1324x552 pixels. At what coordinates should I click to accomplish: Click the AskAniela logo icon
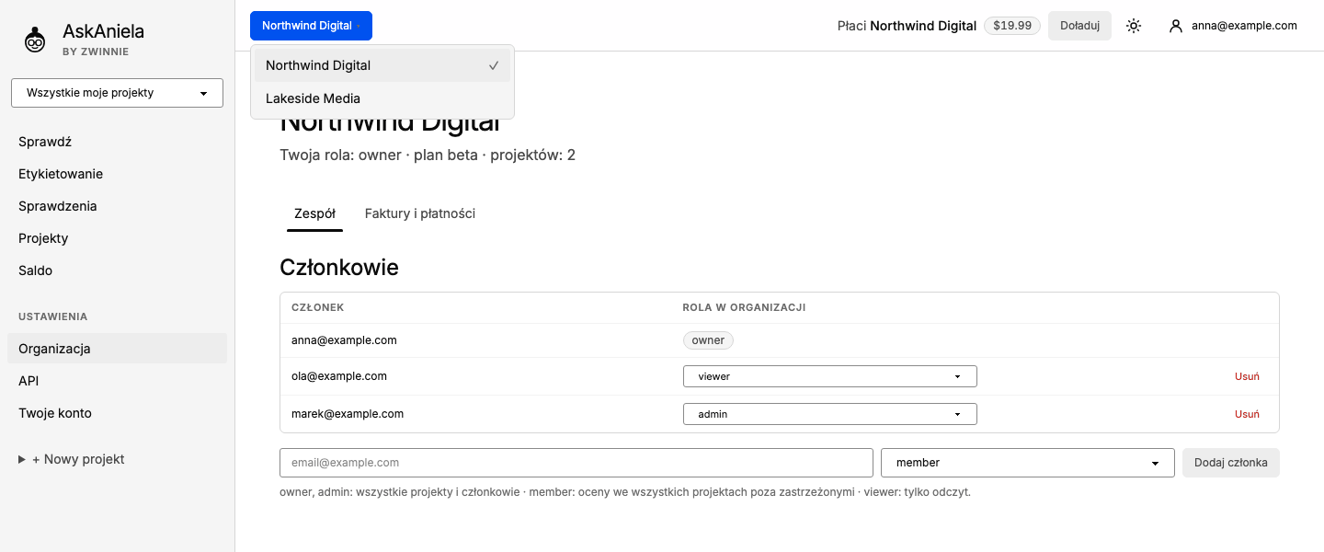tap(35, 39)
